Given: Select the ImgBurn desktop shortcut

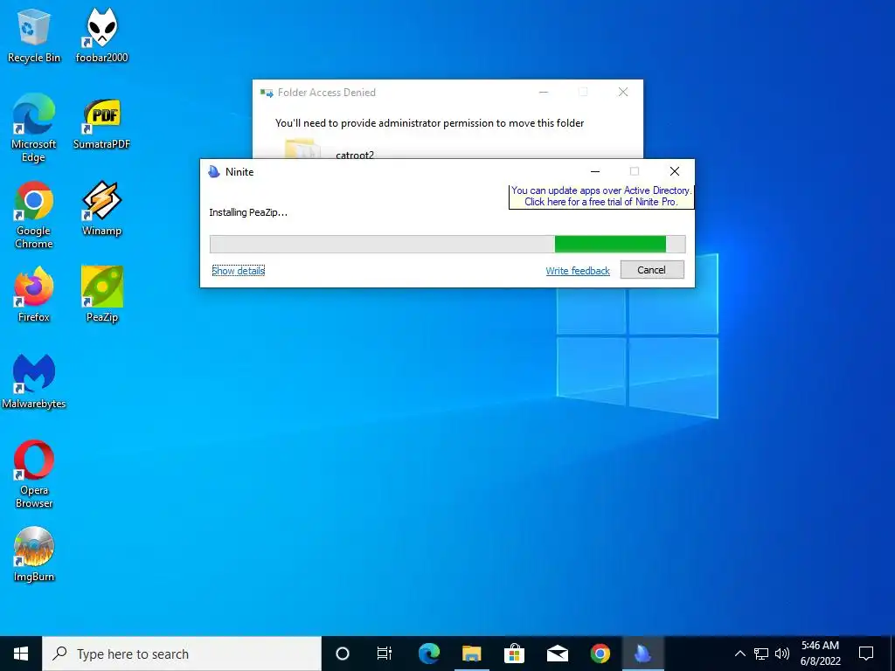Looking at the screenshot, I should click(x=34, y=555).
